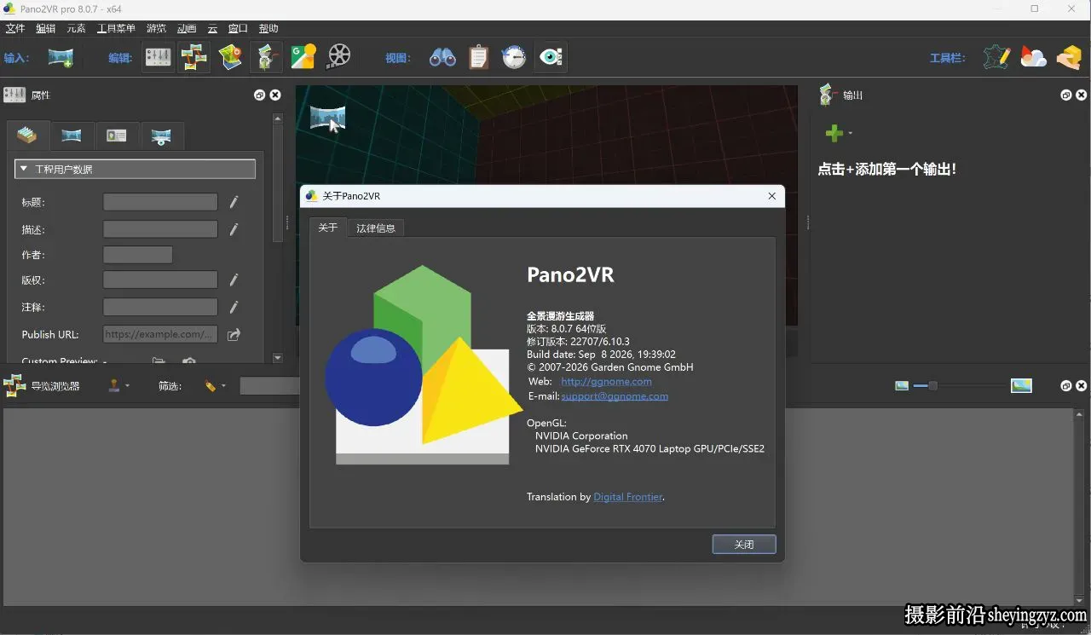
Task: Open the stamp dropdown in Tour Browser
Action: point(118,386)
